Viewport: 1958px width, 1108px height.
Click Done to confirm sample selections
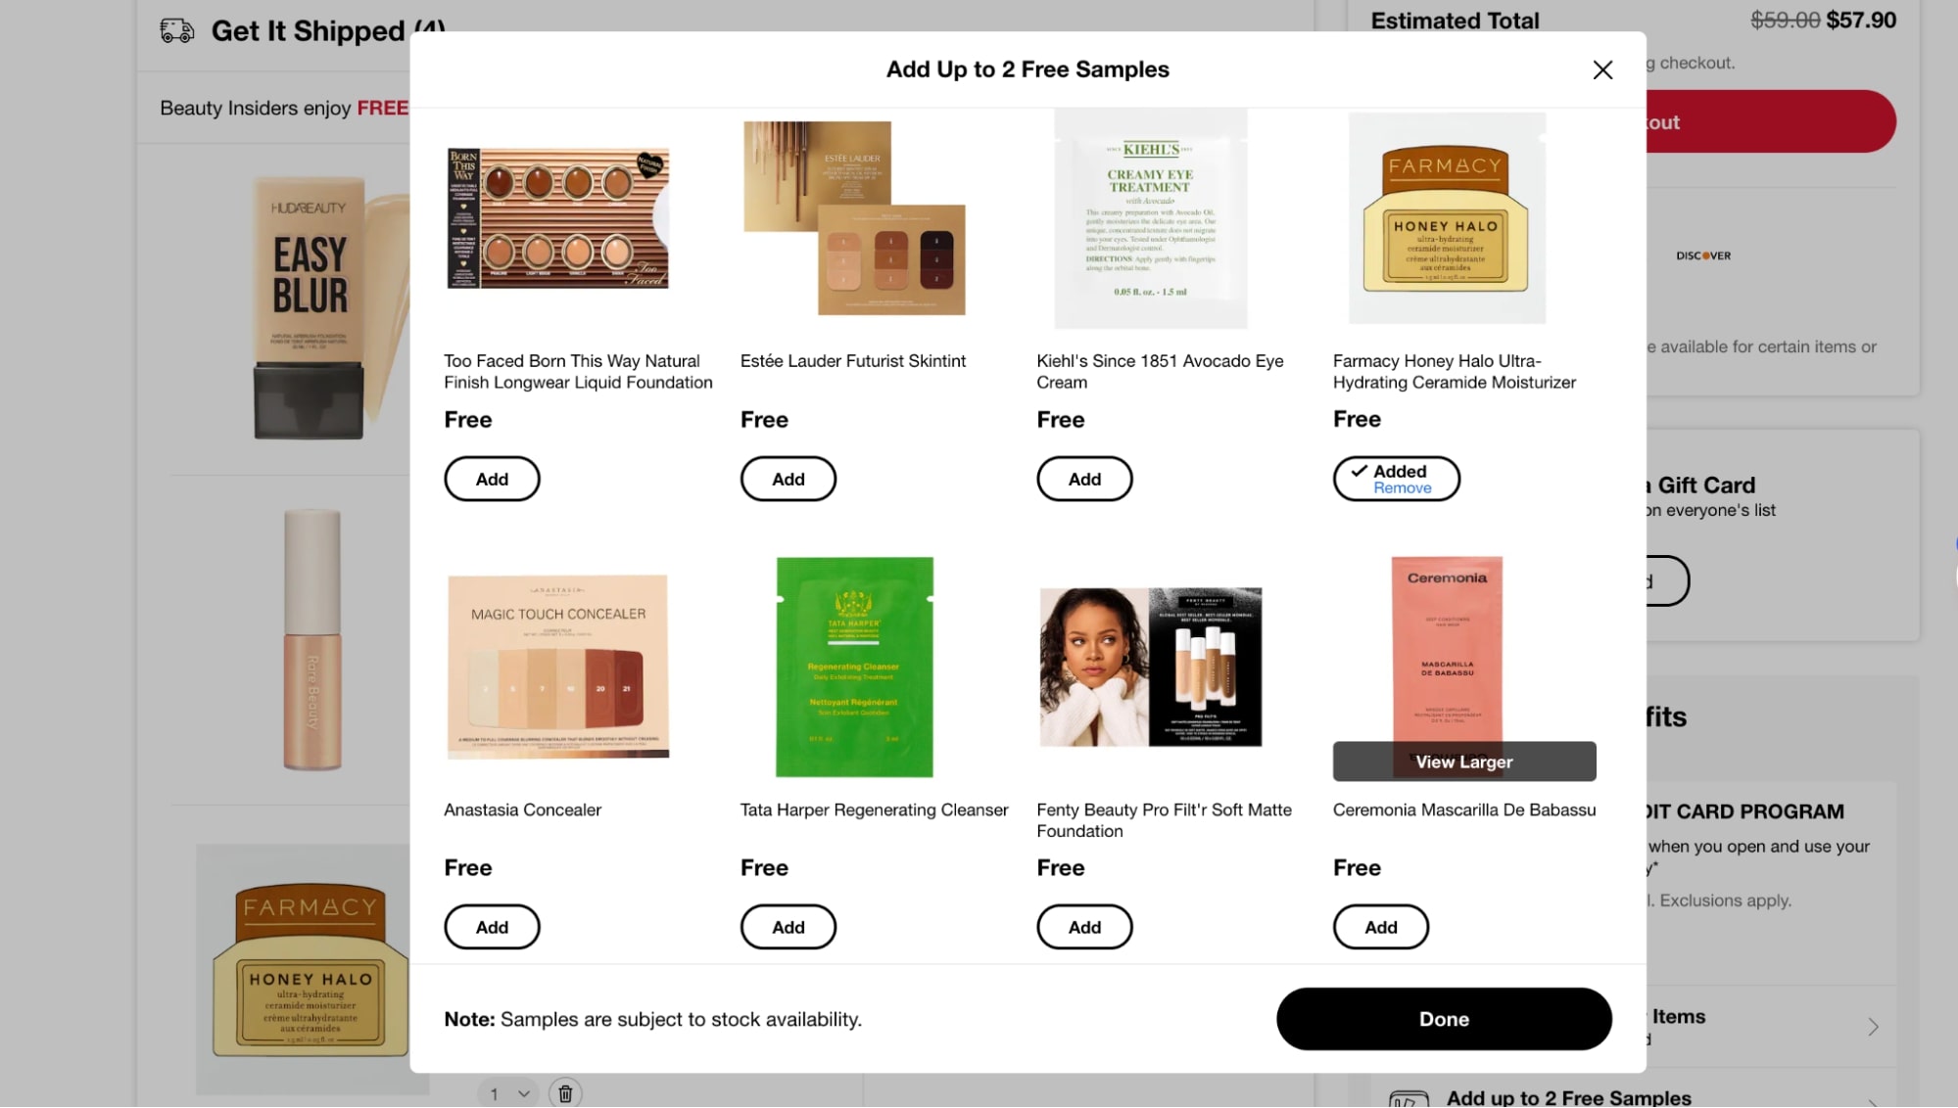pyautogui.click(x=1445, y=1018)
